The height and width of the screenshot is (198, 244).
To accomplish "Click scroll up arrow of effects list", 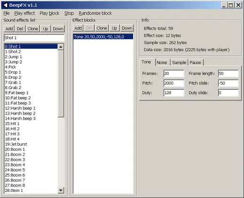I will click(61, 47).
